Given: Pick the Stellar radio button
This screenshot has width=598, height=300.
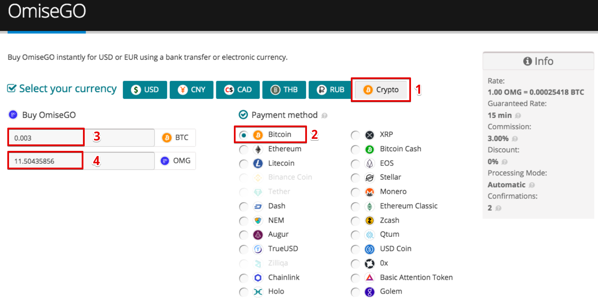Looking at the screenshot, I should click(x=356, y=178).
